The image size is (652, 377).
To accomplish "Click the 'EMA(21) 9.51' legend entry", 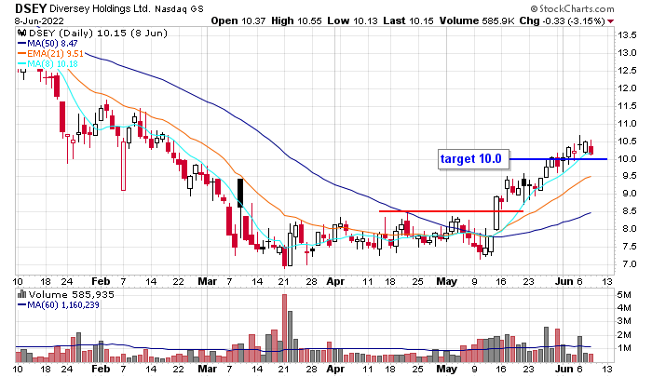I will 55,54.
